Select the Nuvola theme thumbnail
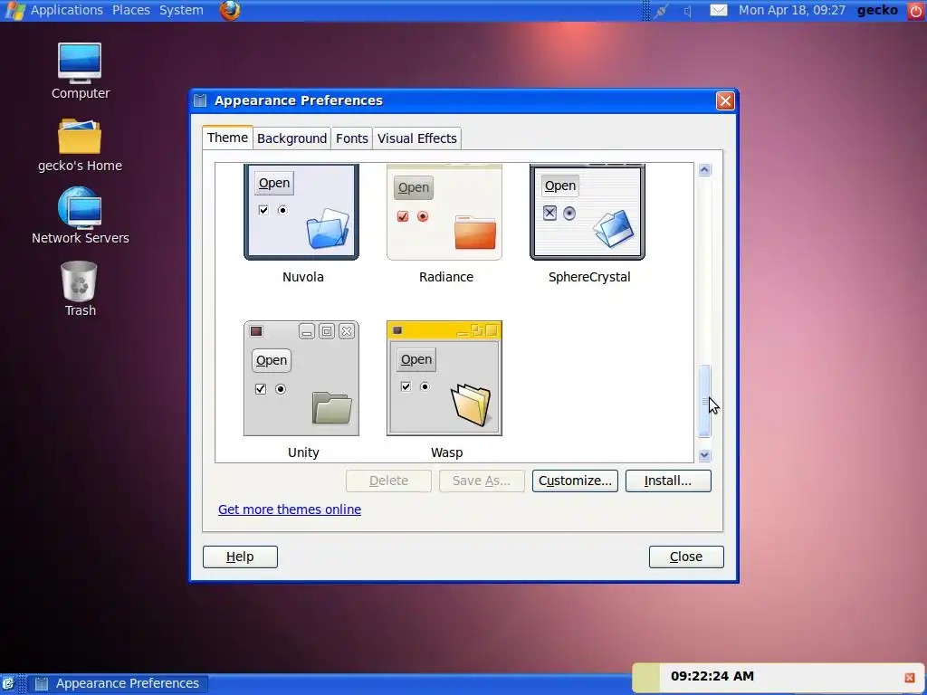This screenshot has width=927, height=695. pyautogui.click(x=301, y=212)
